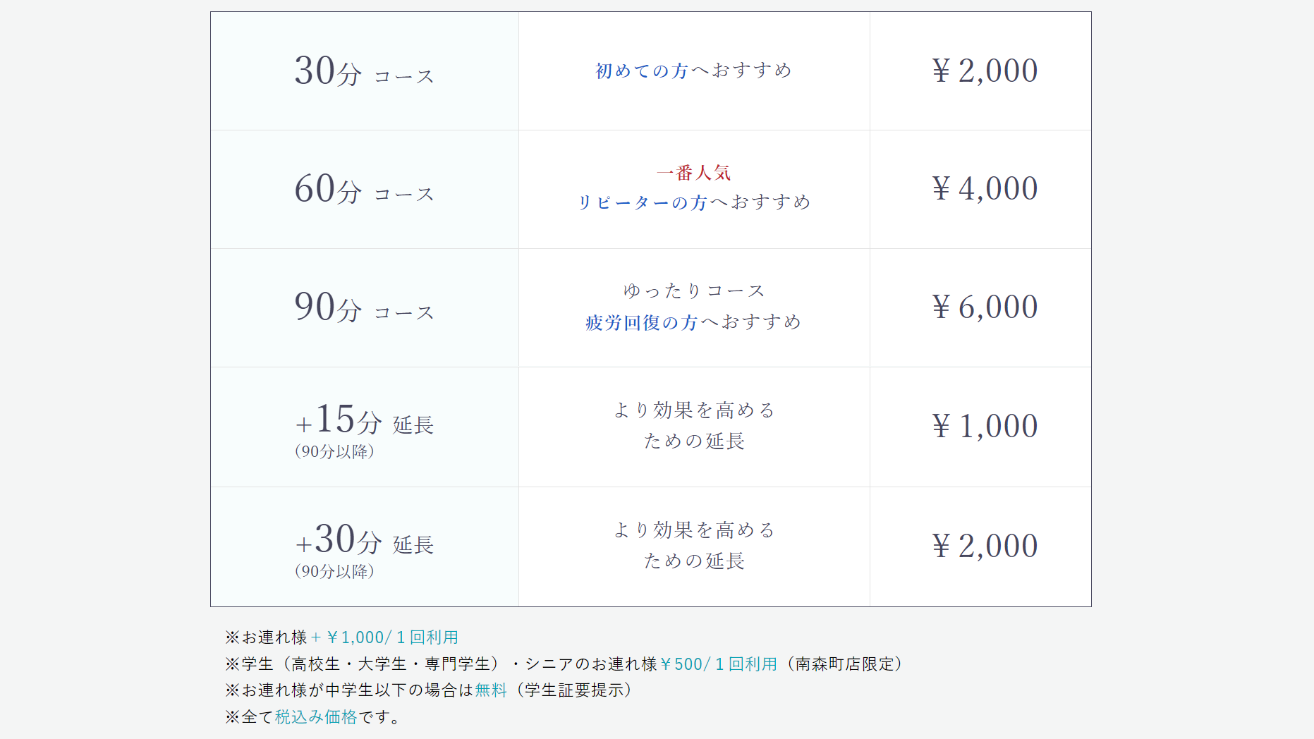
Task: Click the 90分 コース heading
Action: point(364,308)
